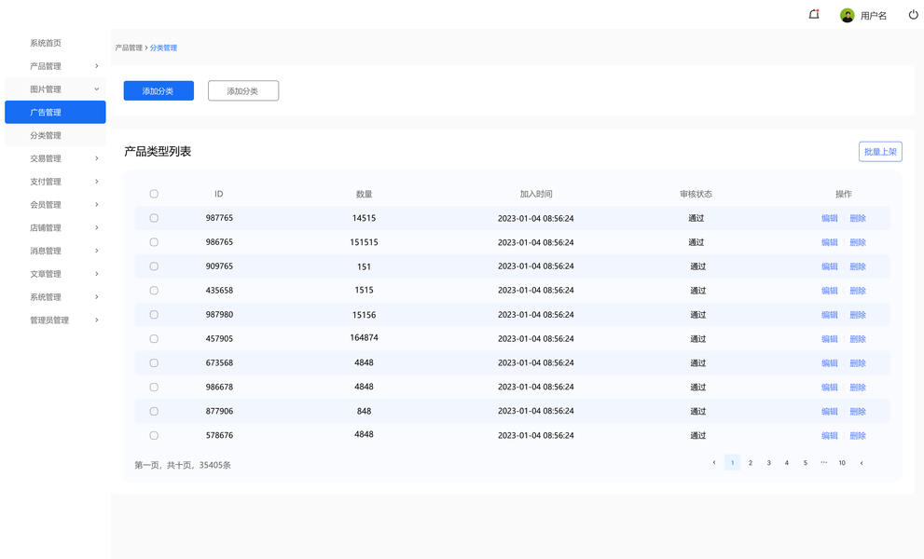Viewport: 924px width, 559px height.
Task: Go to pagination page 4
Action: (787, 463)
